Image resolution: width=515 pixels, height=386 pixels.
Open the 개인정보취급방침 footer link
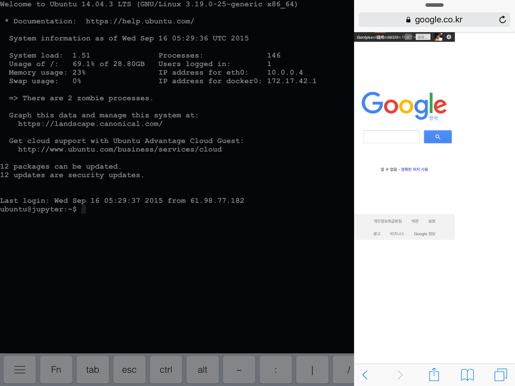click(388, 221)
